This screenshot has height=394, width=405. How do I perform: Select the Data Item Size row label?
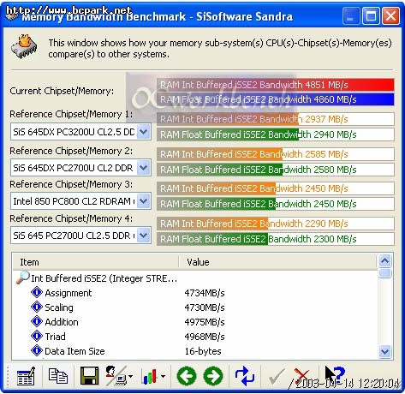click(74, 351)
